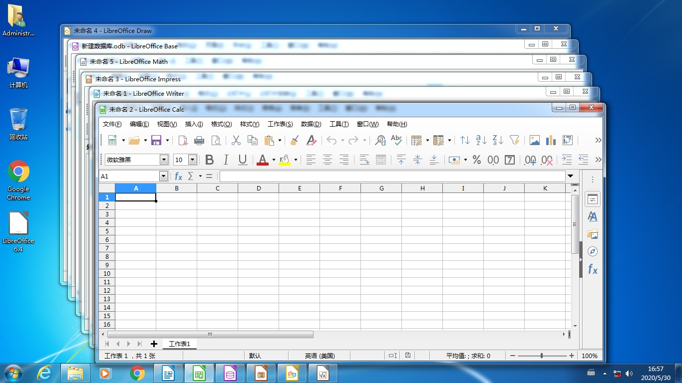Open the font size dropdown
Screen dimensions: 682x383
point(192,160)
